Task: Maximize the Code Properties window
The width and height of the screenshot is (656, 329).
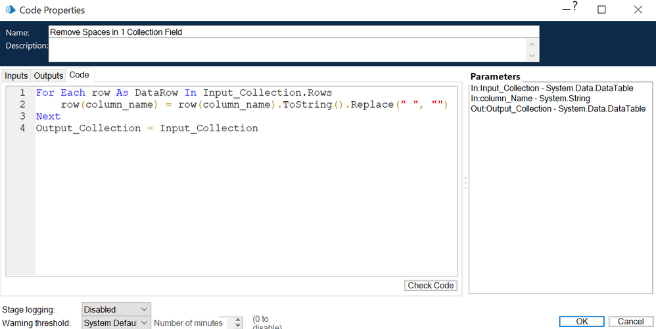Action: click(x=601, y=10)
